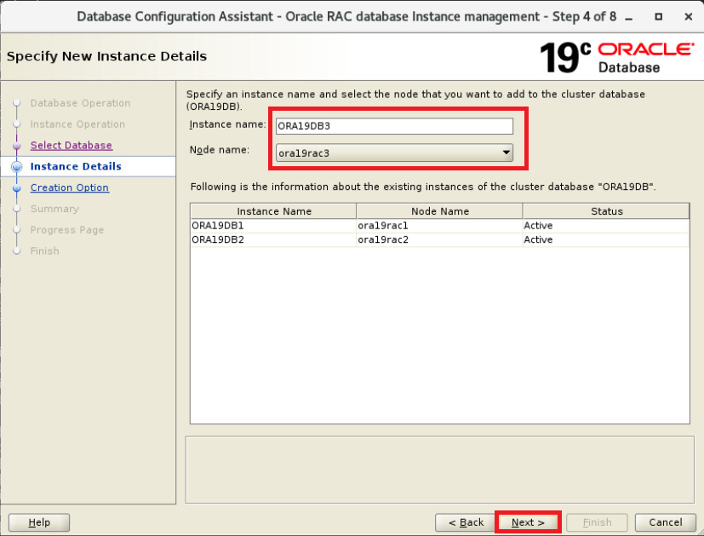Image resolution: width=704 pixels, height=536 pixels.
Task: Close the Database Configuration Assistant window
Action: (x=689, y=17)
